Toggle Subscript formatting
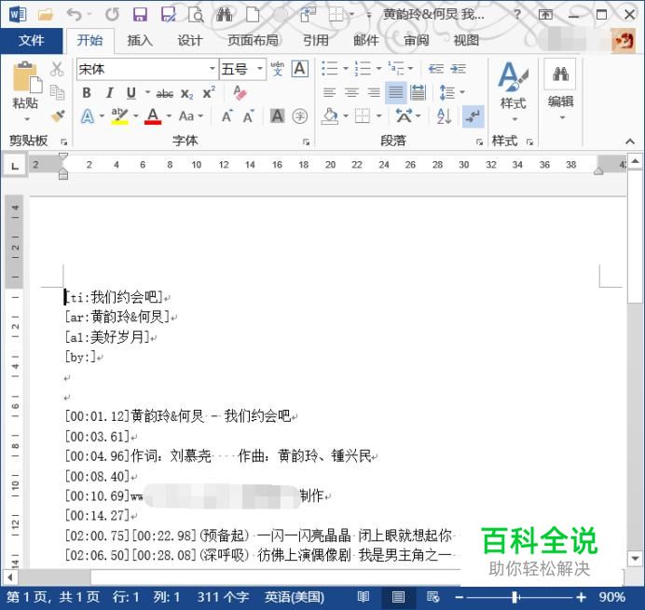This screenshot has height=610, width=645. coord(186,94)
